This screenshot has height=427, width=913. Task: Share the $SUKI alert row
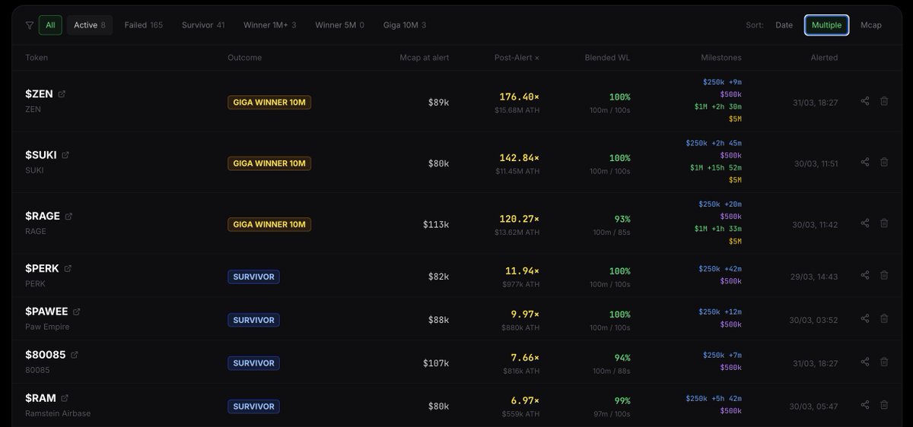[x=865, y=162]
